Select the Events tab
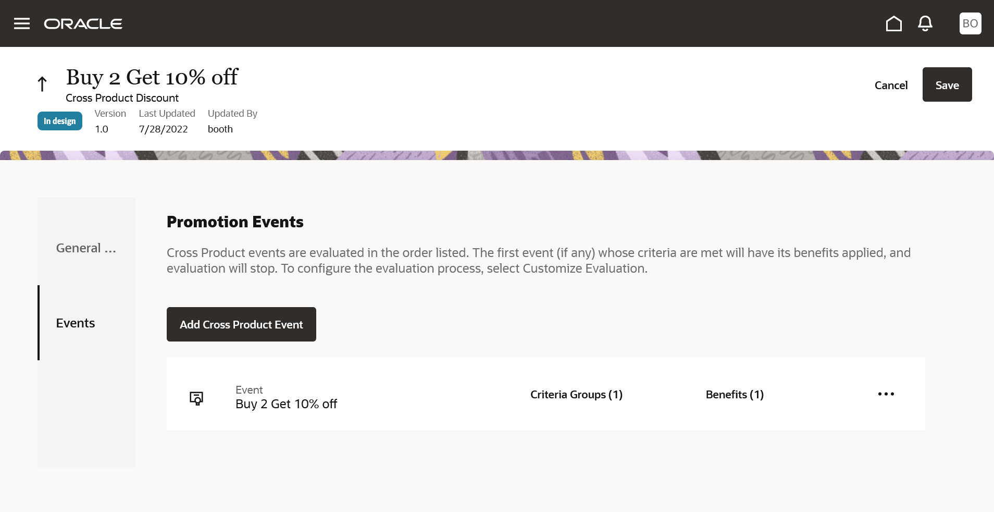 [76, 323]
